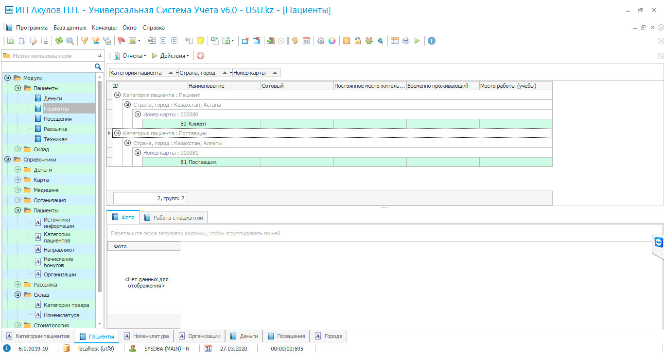Collapse the Справочники tree node

coord(7,159)
